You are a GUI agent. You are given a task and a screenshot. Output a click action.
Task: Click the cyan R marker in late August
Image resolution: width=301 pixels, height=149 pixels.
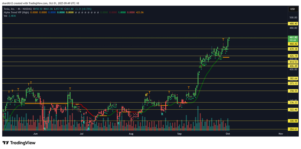coord(162,114)
